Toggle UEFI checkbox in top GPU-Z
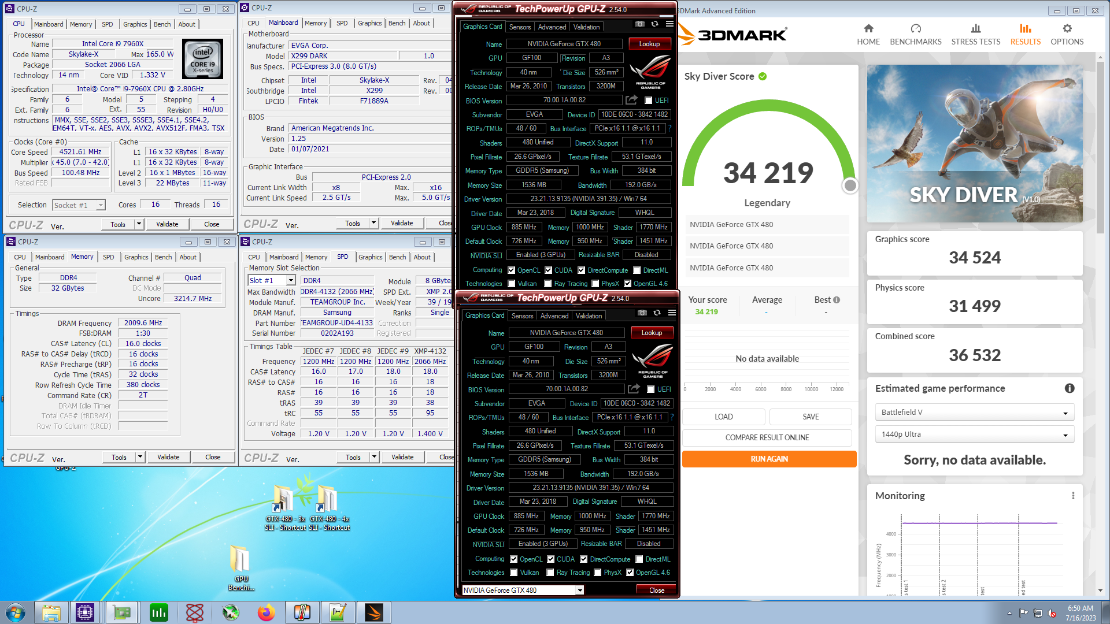The height and width of the screenshot is (624, 1110). (x=649, y=101)
